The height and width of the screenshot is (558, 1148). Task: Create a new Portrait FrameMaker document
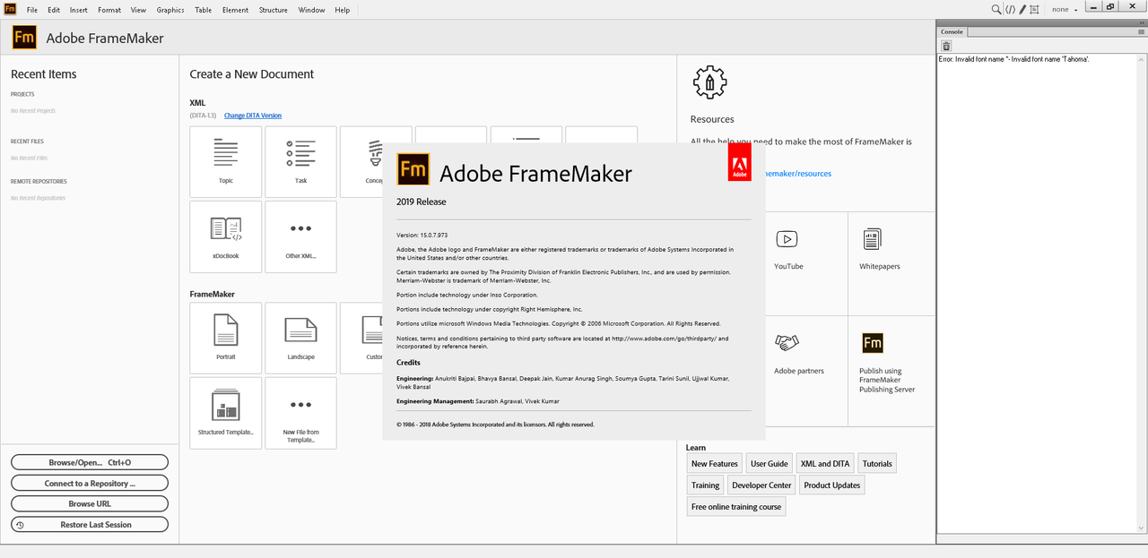(x=226, y=338)
